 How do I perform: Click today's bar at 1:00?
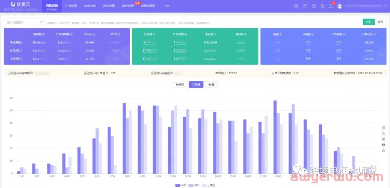click(19, 172)
